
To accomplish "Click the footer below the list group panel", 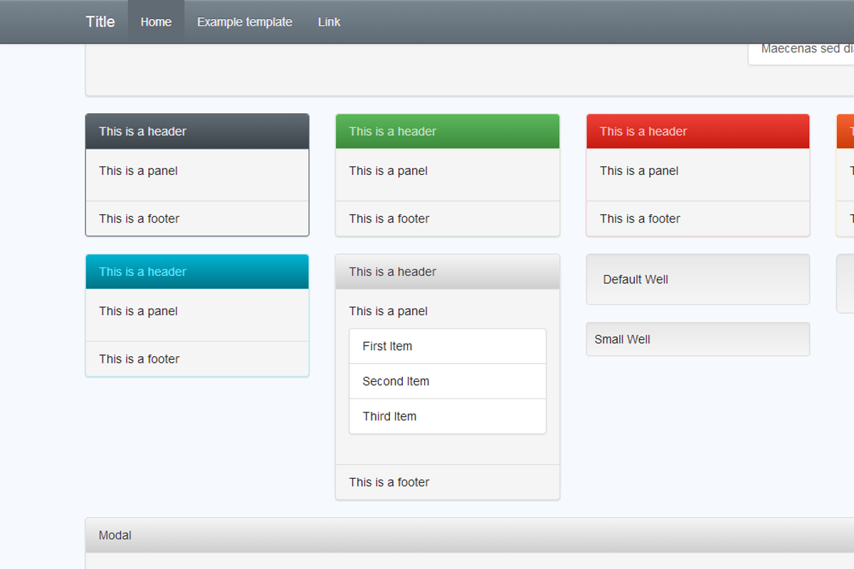I will [447, 482].
